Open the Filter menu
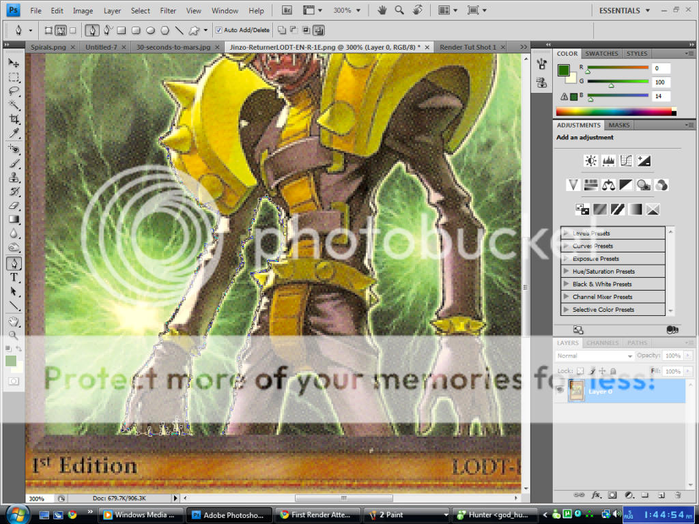 click(168, 10)
